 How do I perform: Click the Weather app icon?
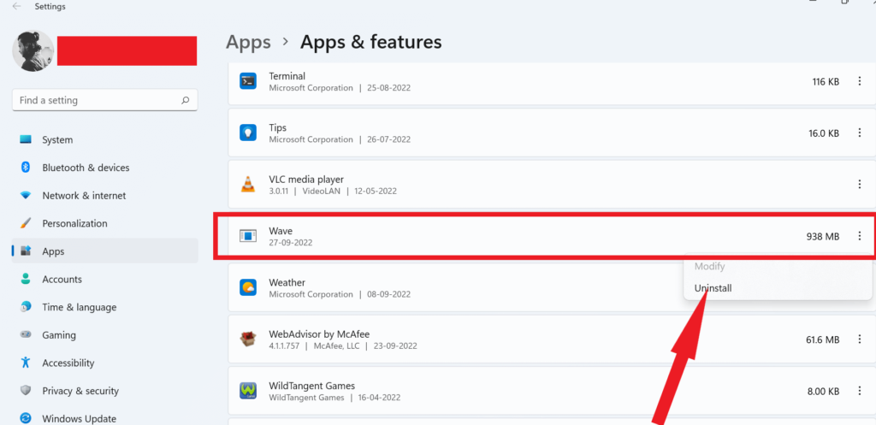248,287
